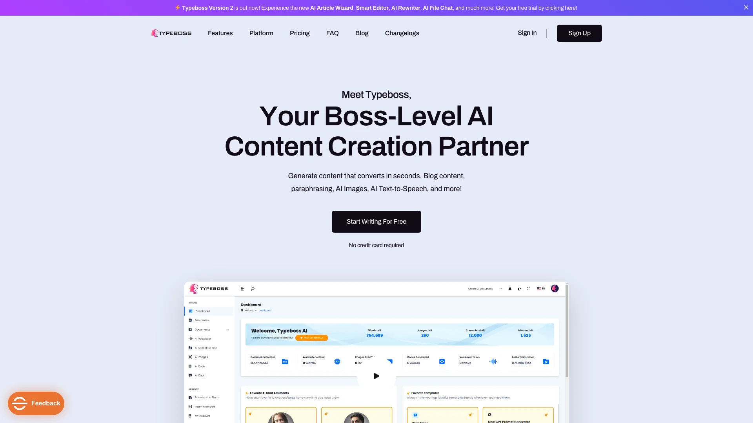The height and width of the screenshot is (423, 753).
Task: Expand the Features navigation dropdown
Action: tap(220, 33)
